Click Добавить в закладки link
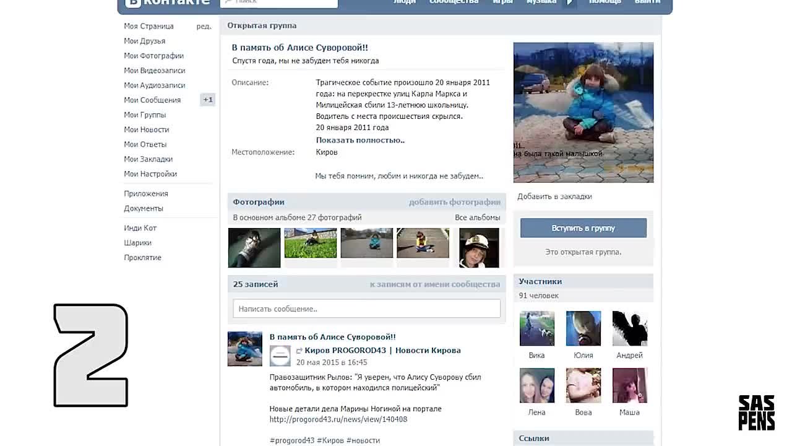The image size is (792, 446). click(554, 196)
